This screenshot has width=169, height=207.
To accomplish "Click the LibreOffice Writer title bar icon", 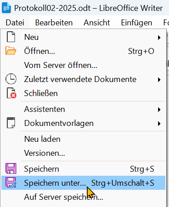I will (x=6, y=8).
